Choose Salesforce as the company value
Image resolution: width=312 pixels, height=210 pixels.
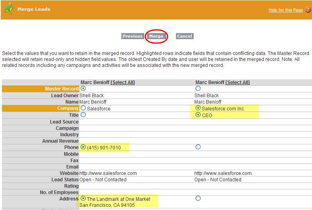83,108
